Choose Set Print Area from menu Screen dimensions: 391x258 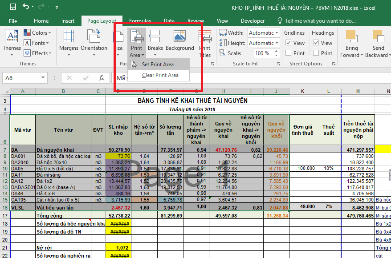point(158,64)
